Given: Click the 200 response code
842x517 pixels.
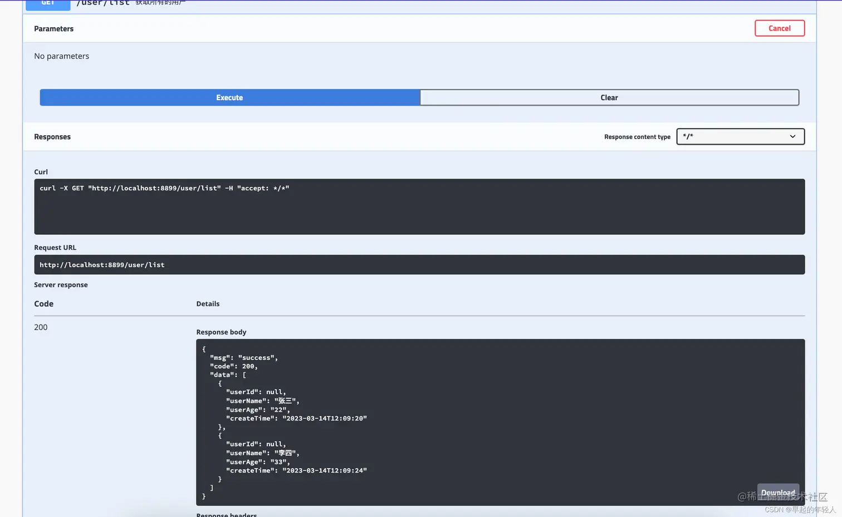Looking at the screenshot, I should click(x=41, y=327).
